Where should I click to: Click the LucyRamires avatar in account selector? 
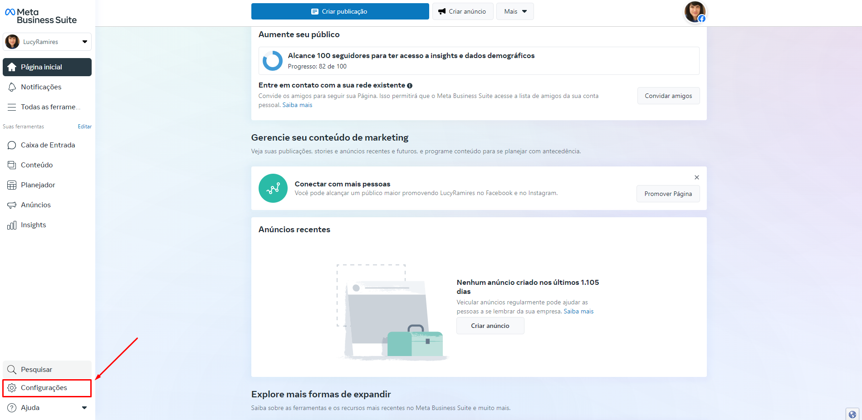pyautogui.click(x=12, y=42)
